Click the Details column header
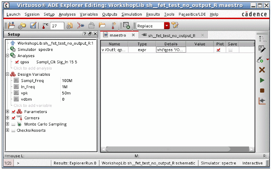 (171, 44)
